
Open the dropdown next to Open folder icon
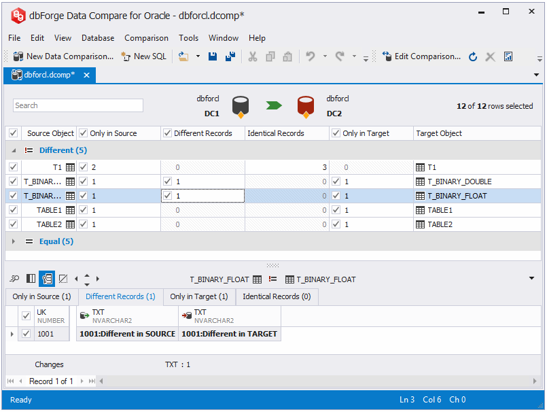point(198,56)
